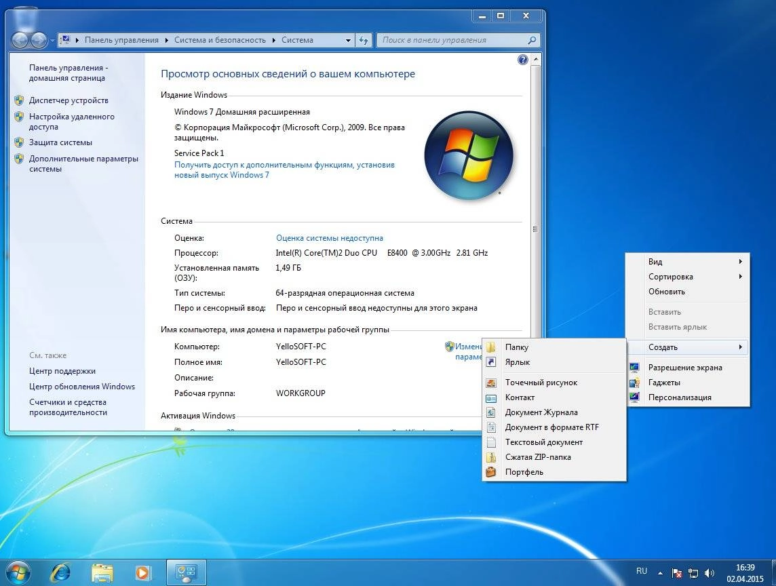Expand the arrow after Панель управления breadcrumb

166,40
